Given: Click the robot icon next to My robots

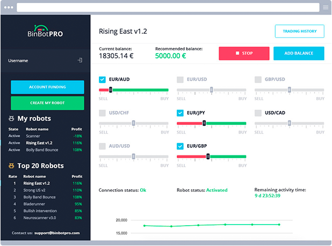Looking at the screenshot, I should point(11,118).
